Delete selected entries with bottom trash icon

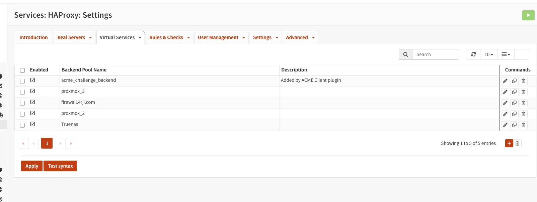pyautogui.click(x=517, y=143)
